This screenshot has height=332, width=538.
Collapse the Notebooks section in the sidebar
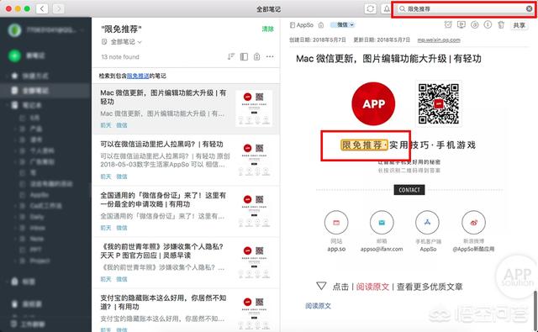[8, 105]
